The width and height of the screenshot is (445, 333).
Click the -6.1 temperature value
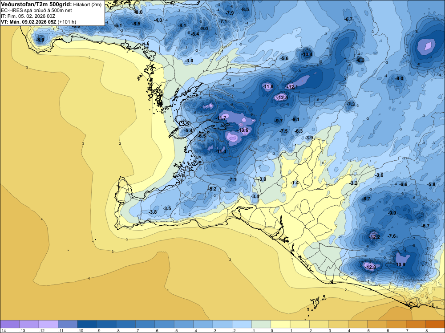click(118, 25)
